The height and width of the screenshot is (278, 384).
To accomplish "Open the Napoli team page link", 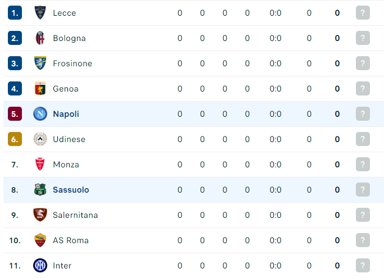I will coord(66,114).
